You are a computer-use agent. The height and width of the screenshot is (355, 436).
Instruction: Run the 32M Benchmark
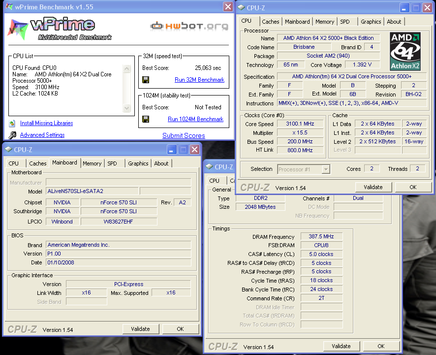199,80
